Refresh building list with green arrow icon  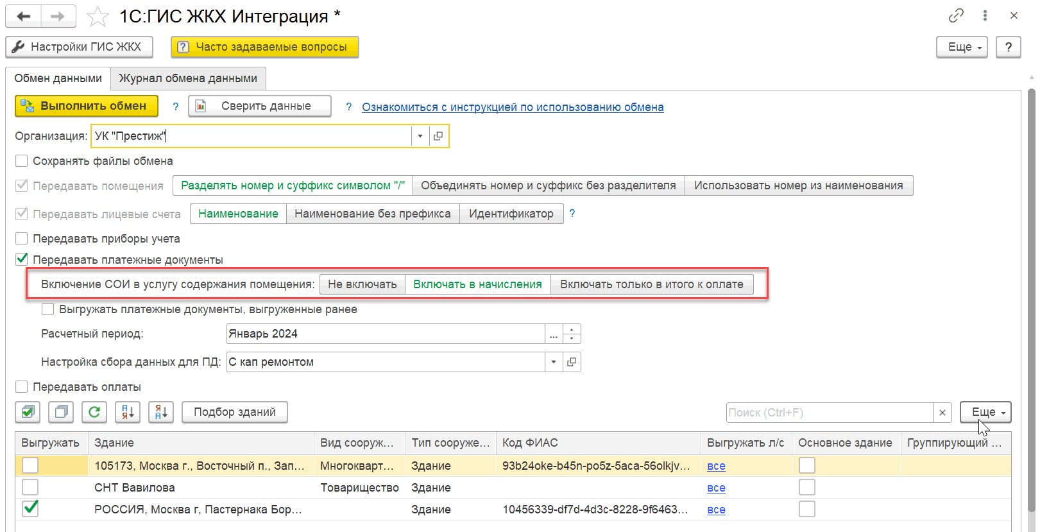94,412
